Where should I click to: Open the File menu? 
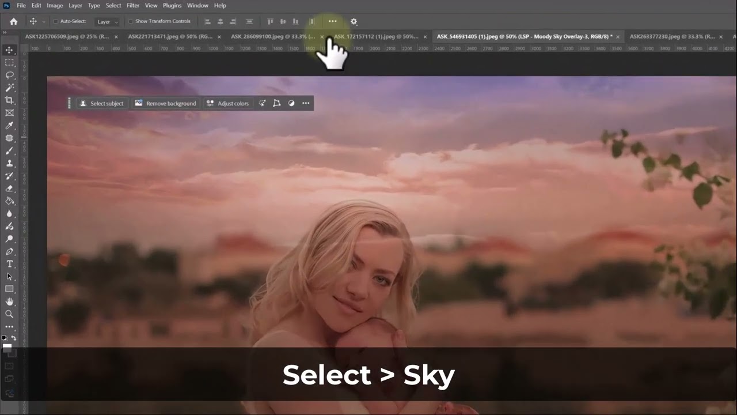coord(21,5)
